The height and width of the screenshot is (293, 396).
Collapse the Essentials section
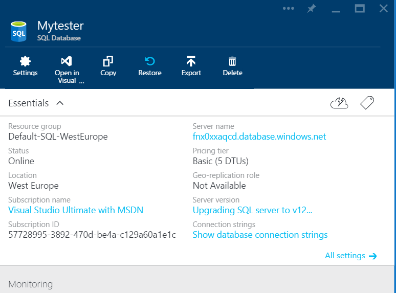coord(60,103)
